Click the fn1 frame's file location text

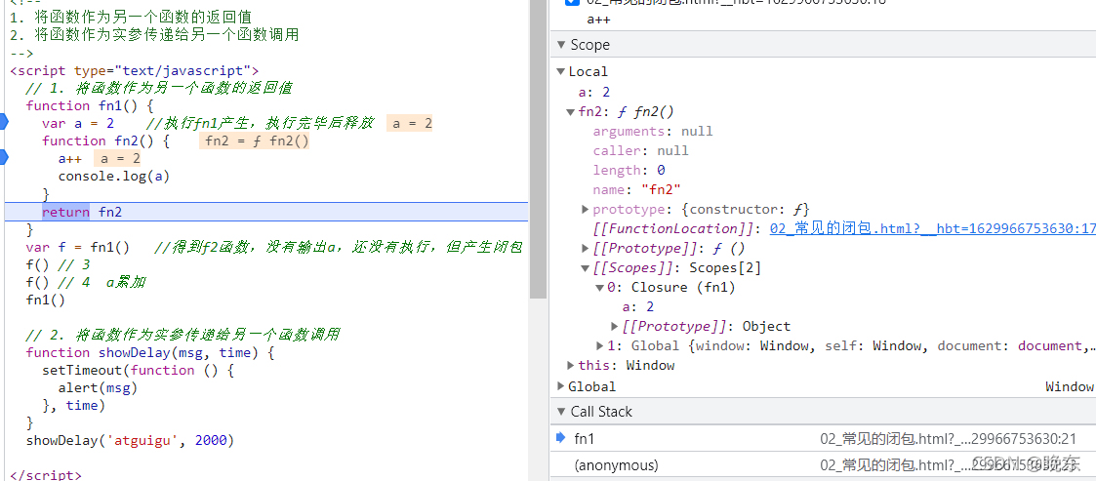click(x=949, y=439)
